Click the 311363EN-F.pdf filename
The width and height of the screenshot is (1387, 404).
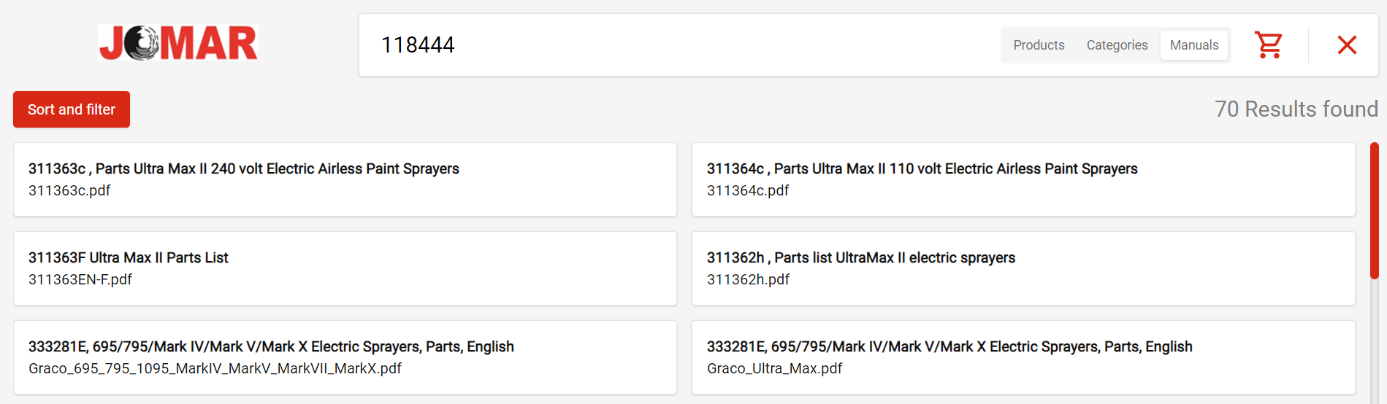tap(80, 279)
